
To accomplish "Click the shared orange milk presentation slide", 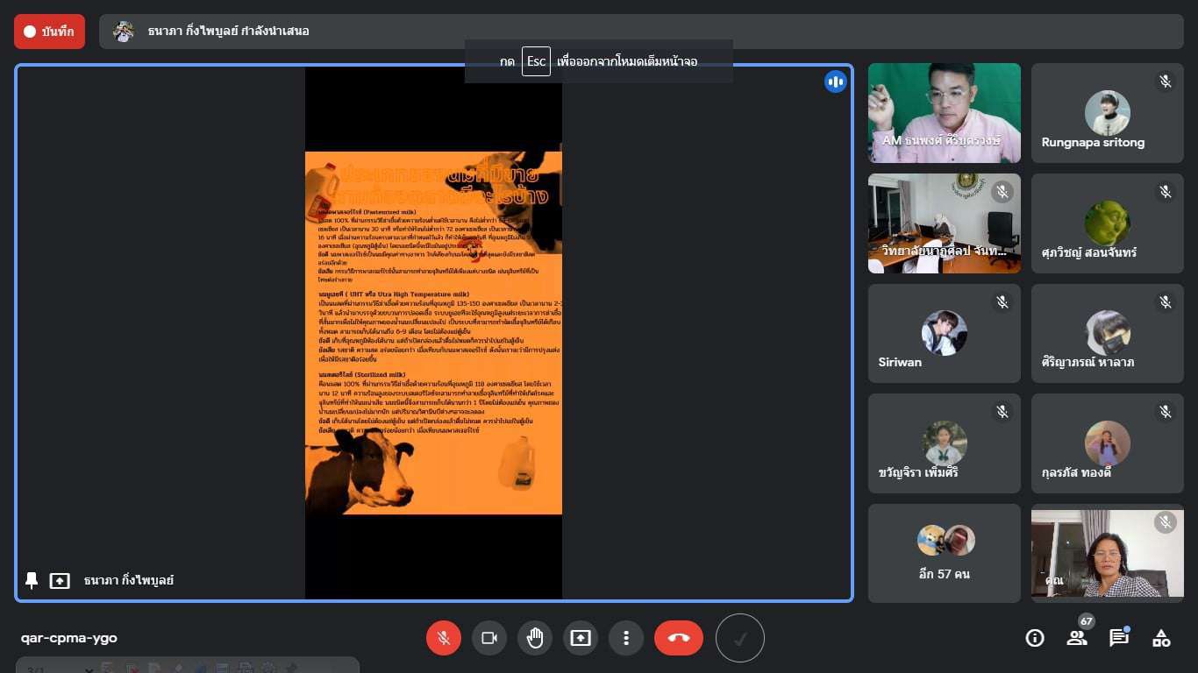I will [x=433, y=333].
